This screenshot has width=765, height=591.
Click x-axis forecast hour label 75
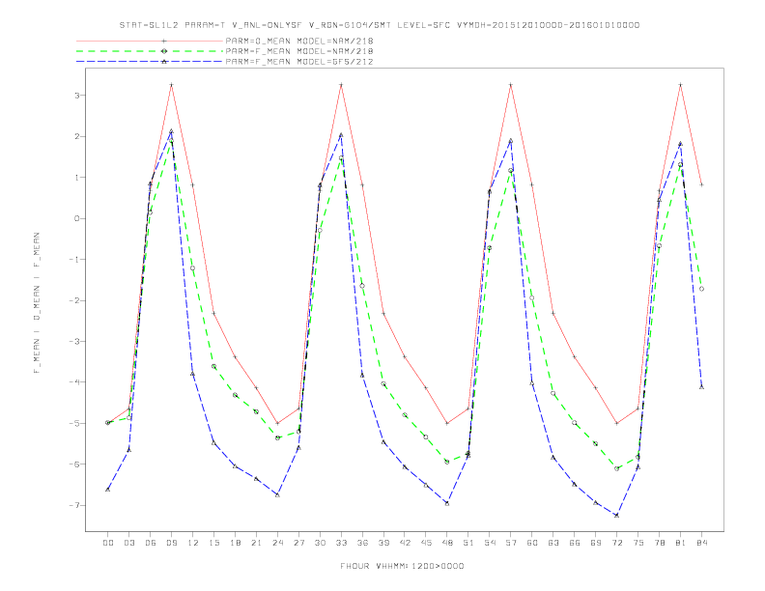click(x=638, y=543)
